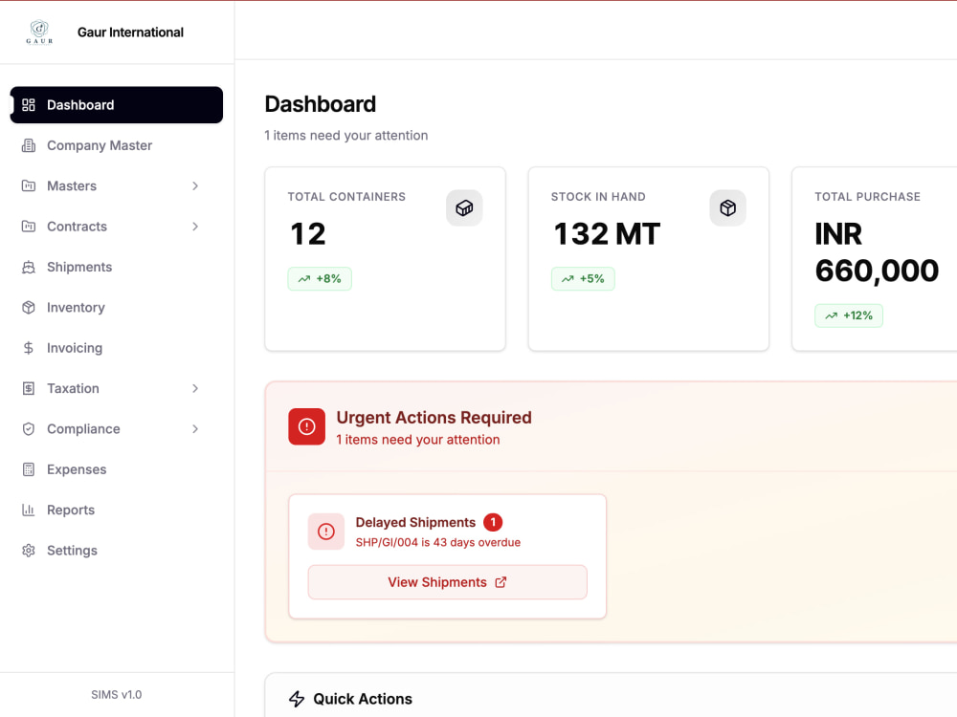Click the View Shipments button

pos(447,582)
